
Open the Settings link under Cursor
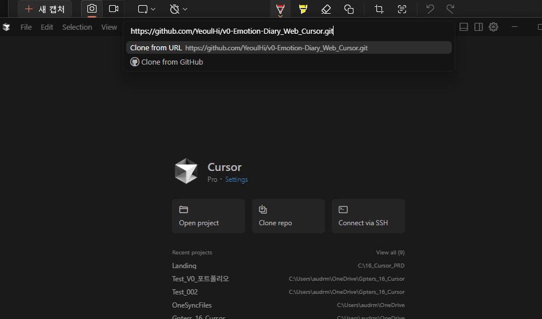click(x=236, y=180)
